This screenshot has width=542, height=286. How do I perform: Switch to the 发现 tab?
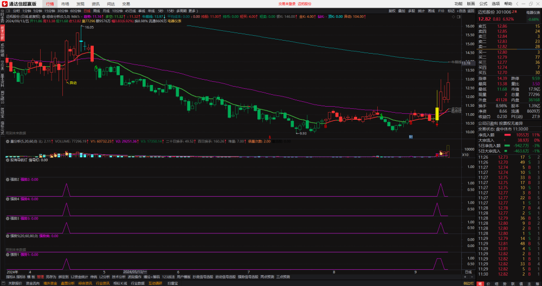[80, 4]
